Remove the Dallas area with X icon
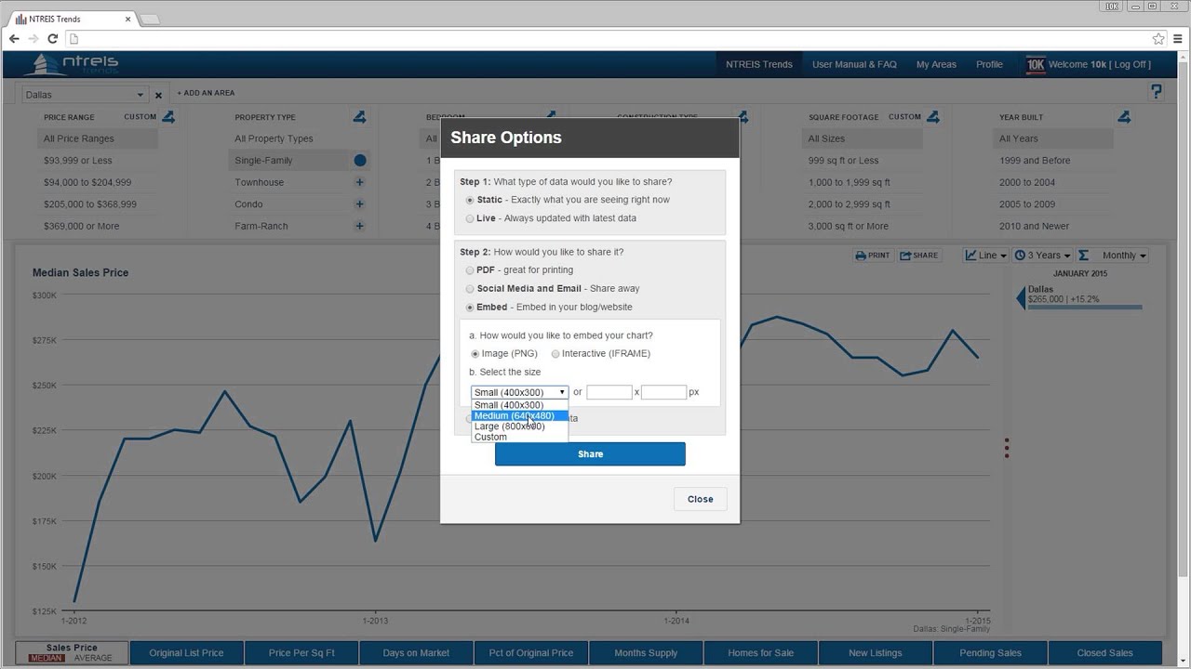The height and width of the screenshot is (669, 1191). point(158,95)
